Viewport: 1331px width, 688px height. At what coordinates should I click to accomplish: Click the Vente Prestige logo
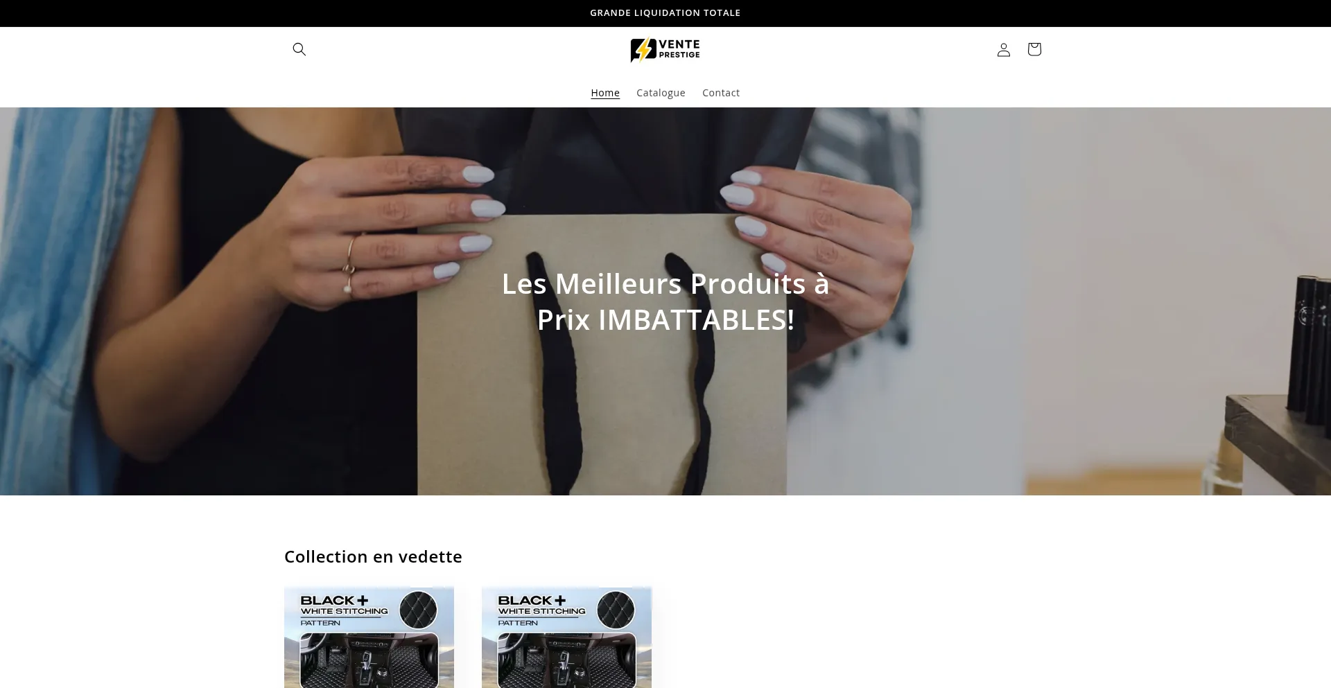coord(665,50)
